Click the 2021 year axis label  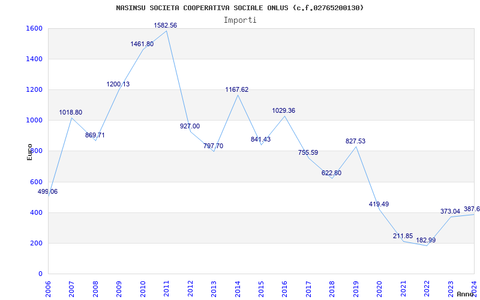pyautogui.click(x=403, y=289)
